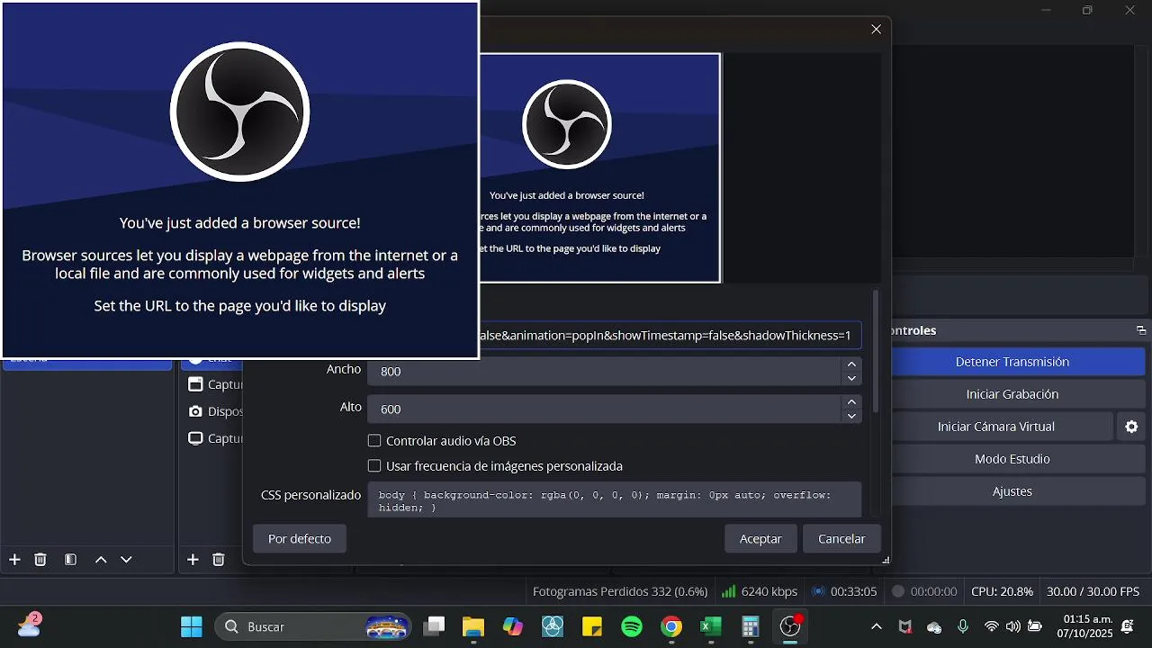Open virtual camera settings gear icon
The width and height of the screenshot is (1152, 648).
1131,427
